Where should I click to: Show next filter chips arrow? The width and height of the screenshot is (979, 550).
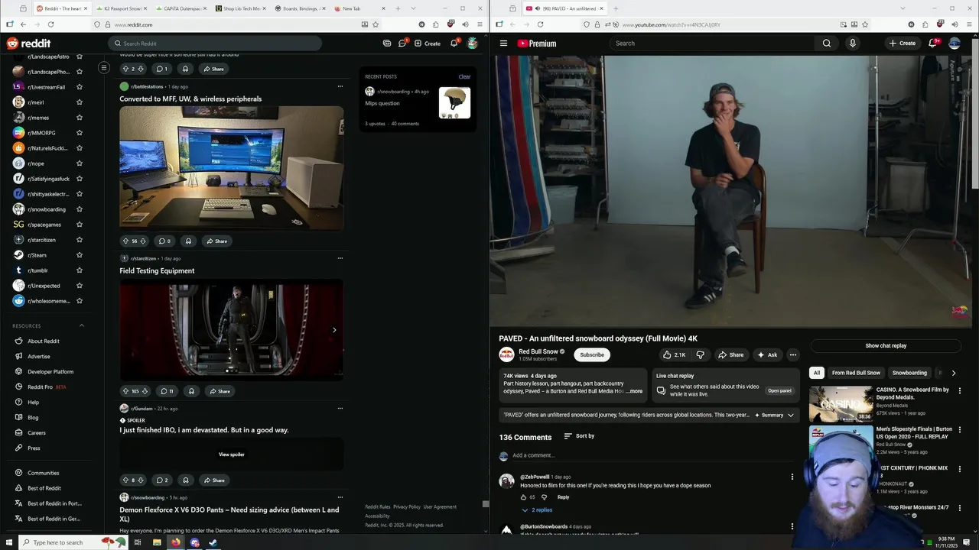[953, 373]
